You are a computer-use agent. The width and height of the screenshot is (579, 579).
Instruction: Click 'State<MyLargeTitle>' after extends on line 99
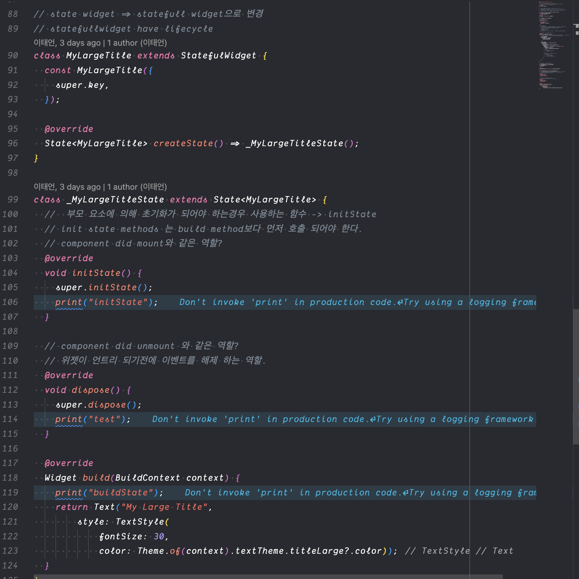click(x=265, y=200)
